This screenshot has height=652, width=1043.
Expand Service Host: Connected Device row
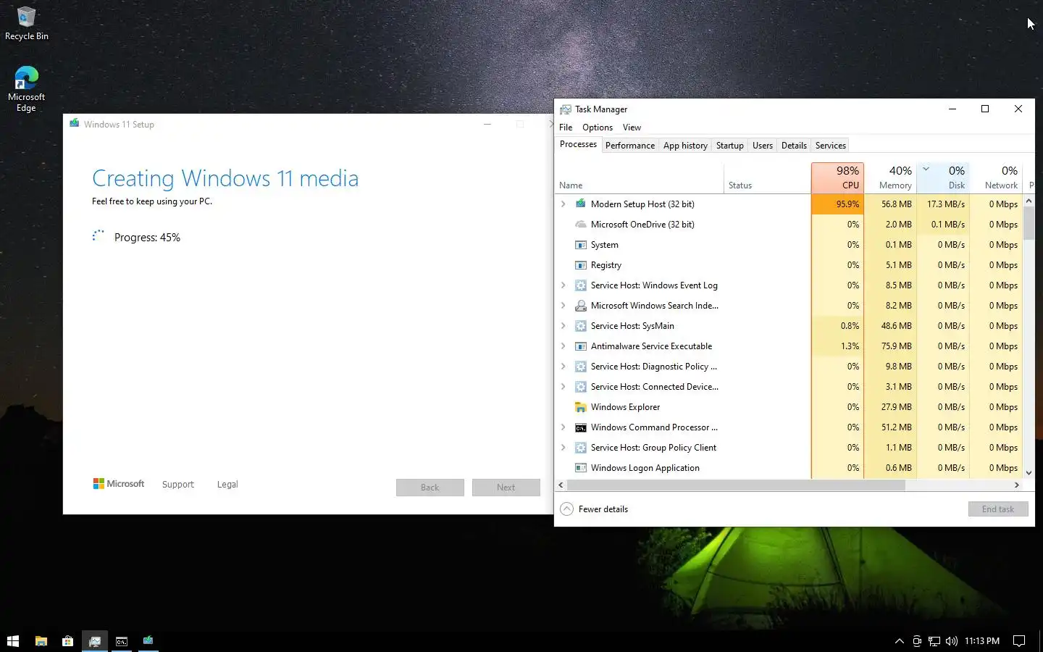[564, 387]
